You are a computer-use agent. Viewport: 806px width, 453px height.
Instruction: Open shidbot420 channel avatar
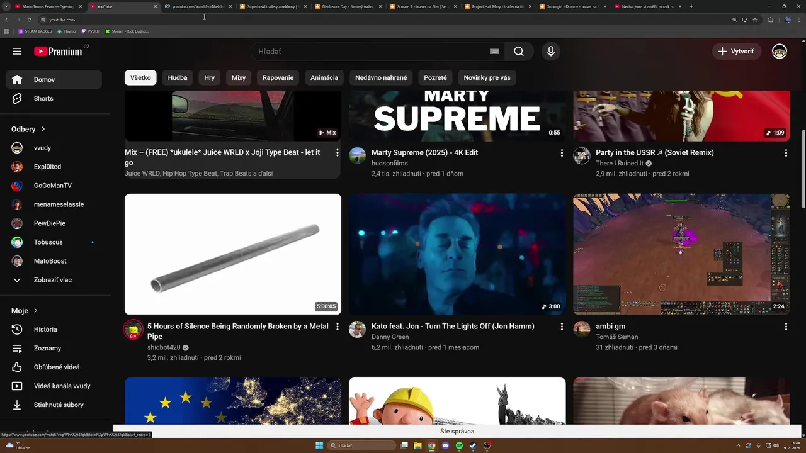pos(133,330)
